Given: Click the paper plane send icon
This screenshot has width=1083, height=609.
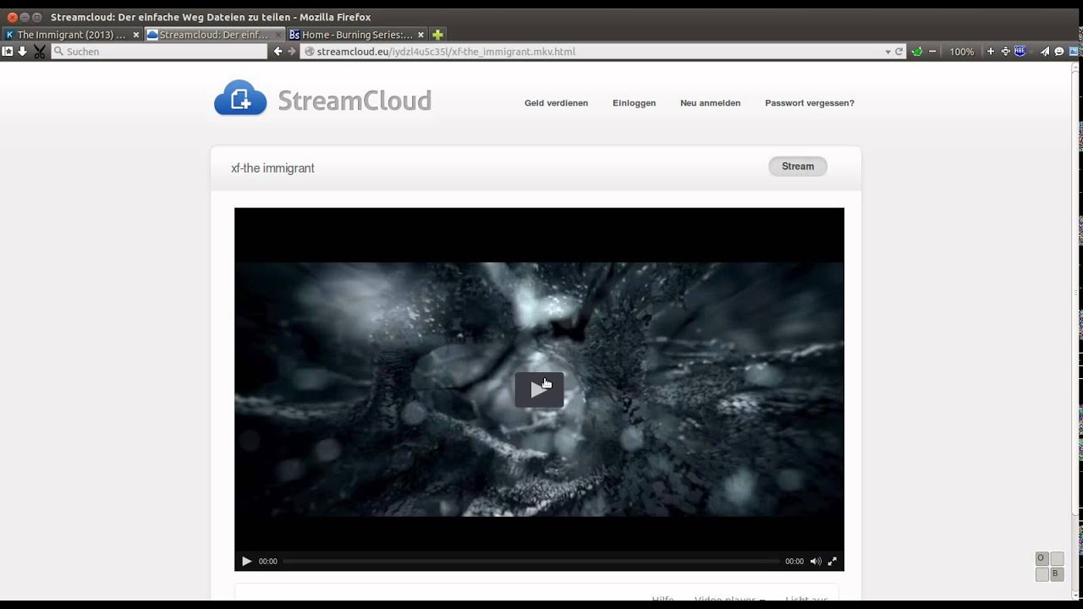Looking at the screenshot, I should pyautogui.click(x=1045, y=52).
